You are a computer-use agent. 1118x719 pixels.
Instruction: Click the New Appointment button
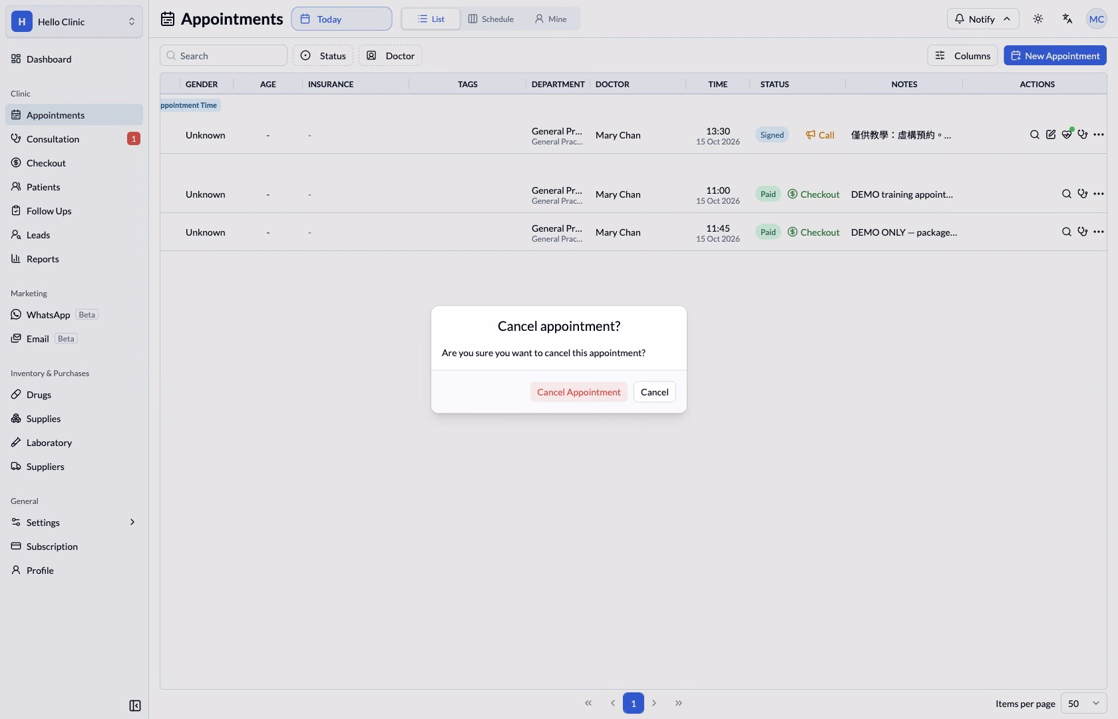[x=1055, y=56]
